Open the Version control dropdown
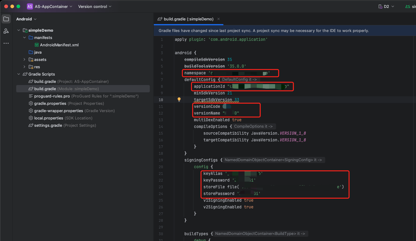 (95, 6)
